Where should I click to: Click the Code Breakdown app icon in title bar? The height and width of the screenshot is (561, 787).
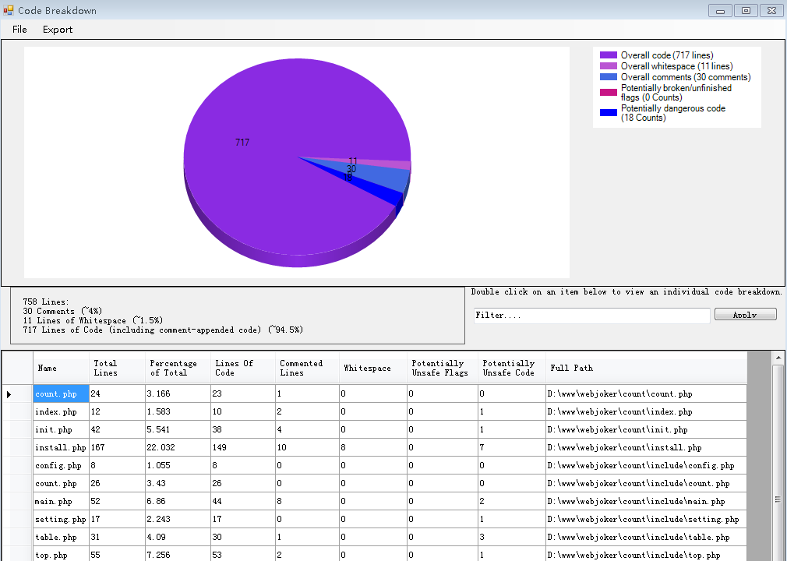pyautogui.click(x=9, y=10)
